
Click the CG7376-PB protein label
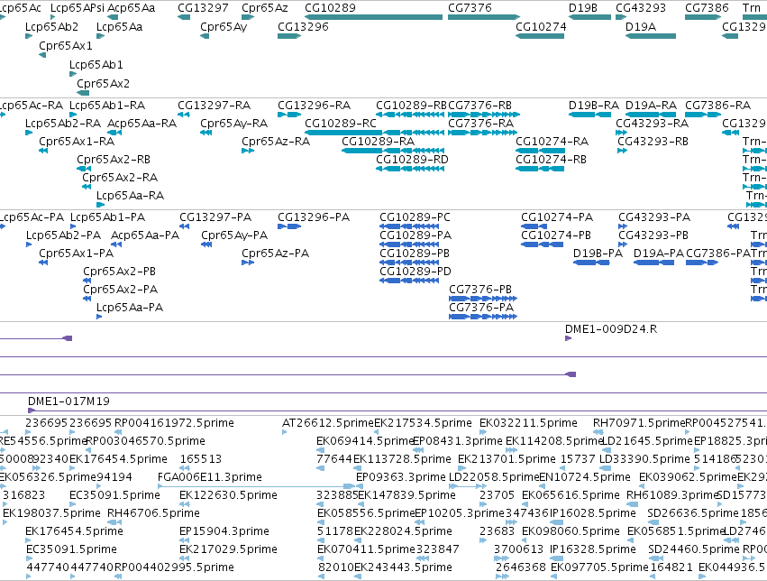click(480, 290)
